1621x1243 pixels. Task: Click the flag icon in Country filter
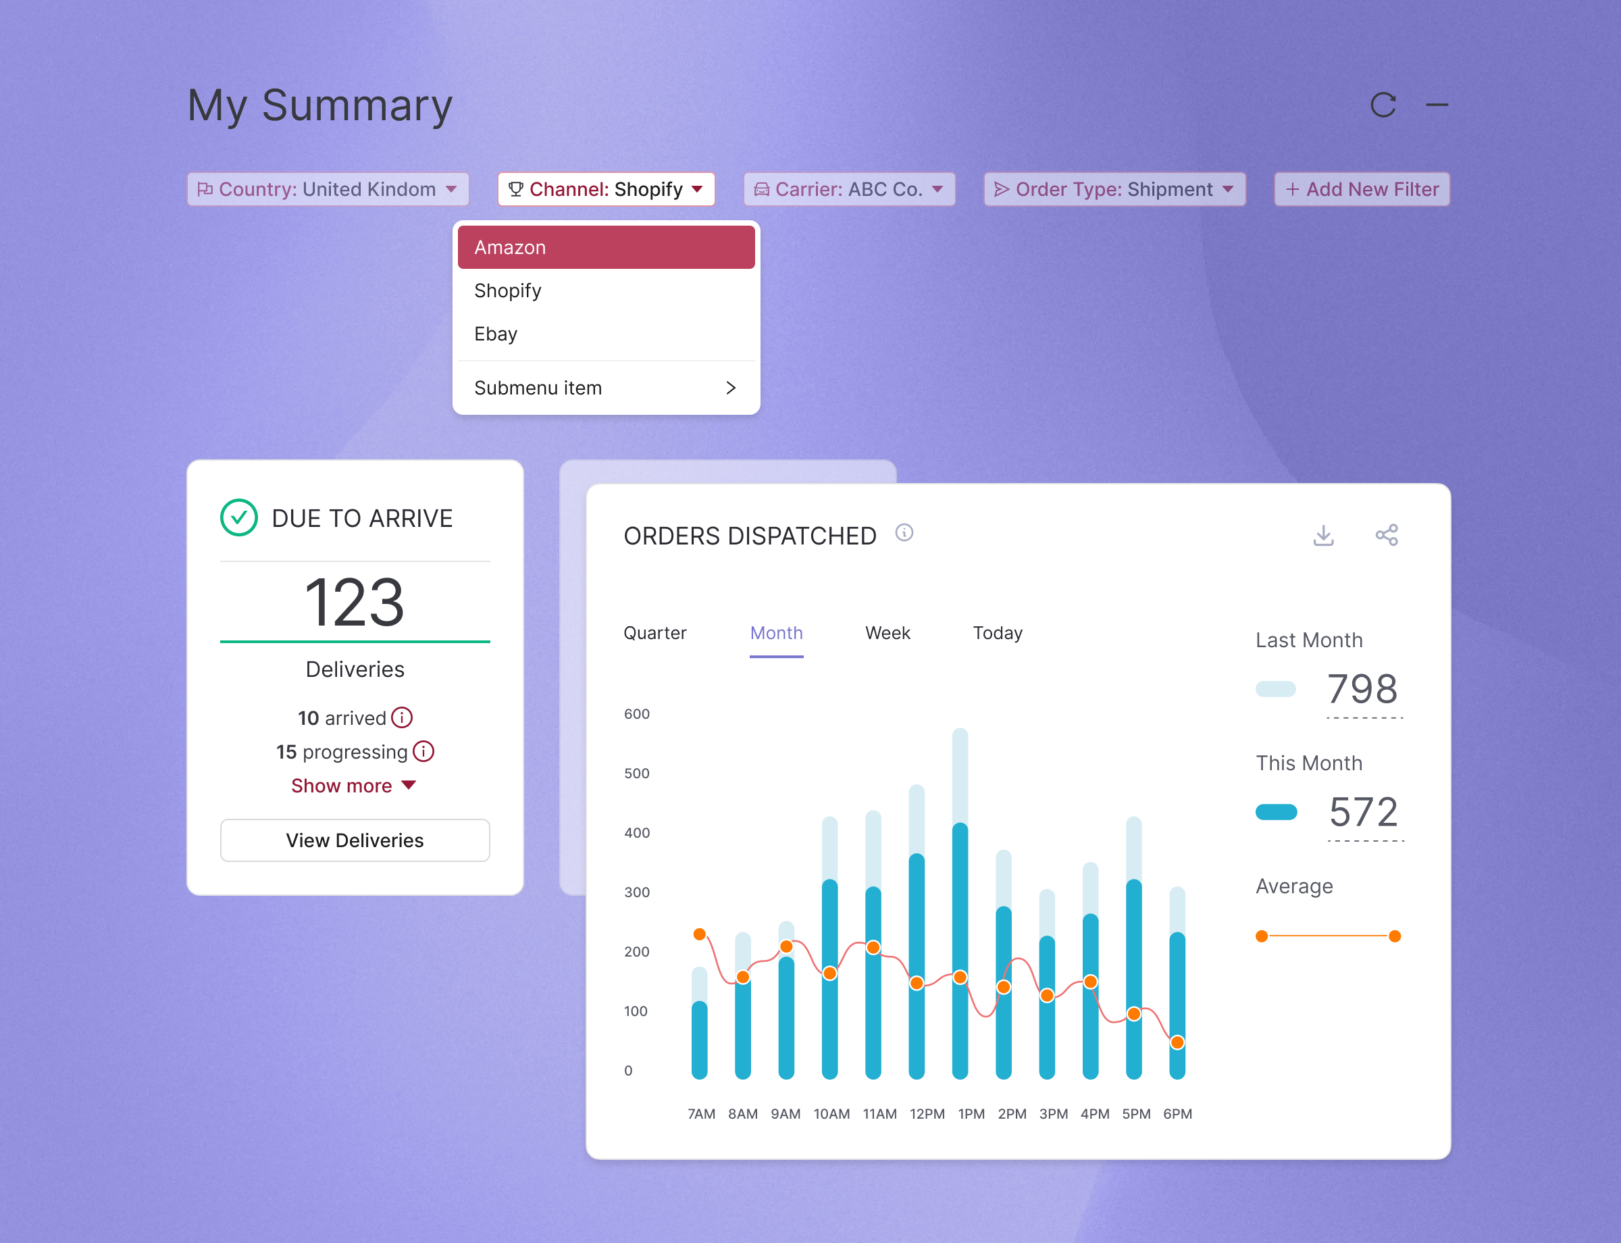[x=205, y=189]
